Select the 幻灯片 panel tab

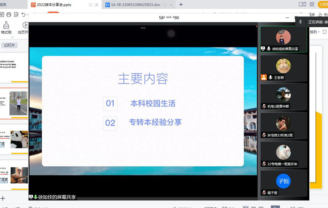pyautogui.click(x=9, y=46)
